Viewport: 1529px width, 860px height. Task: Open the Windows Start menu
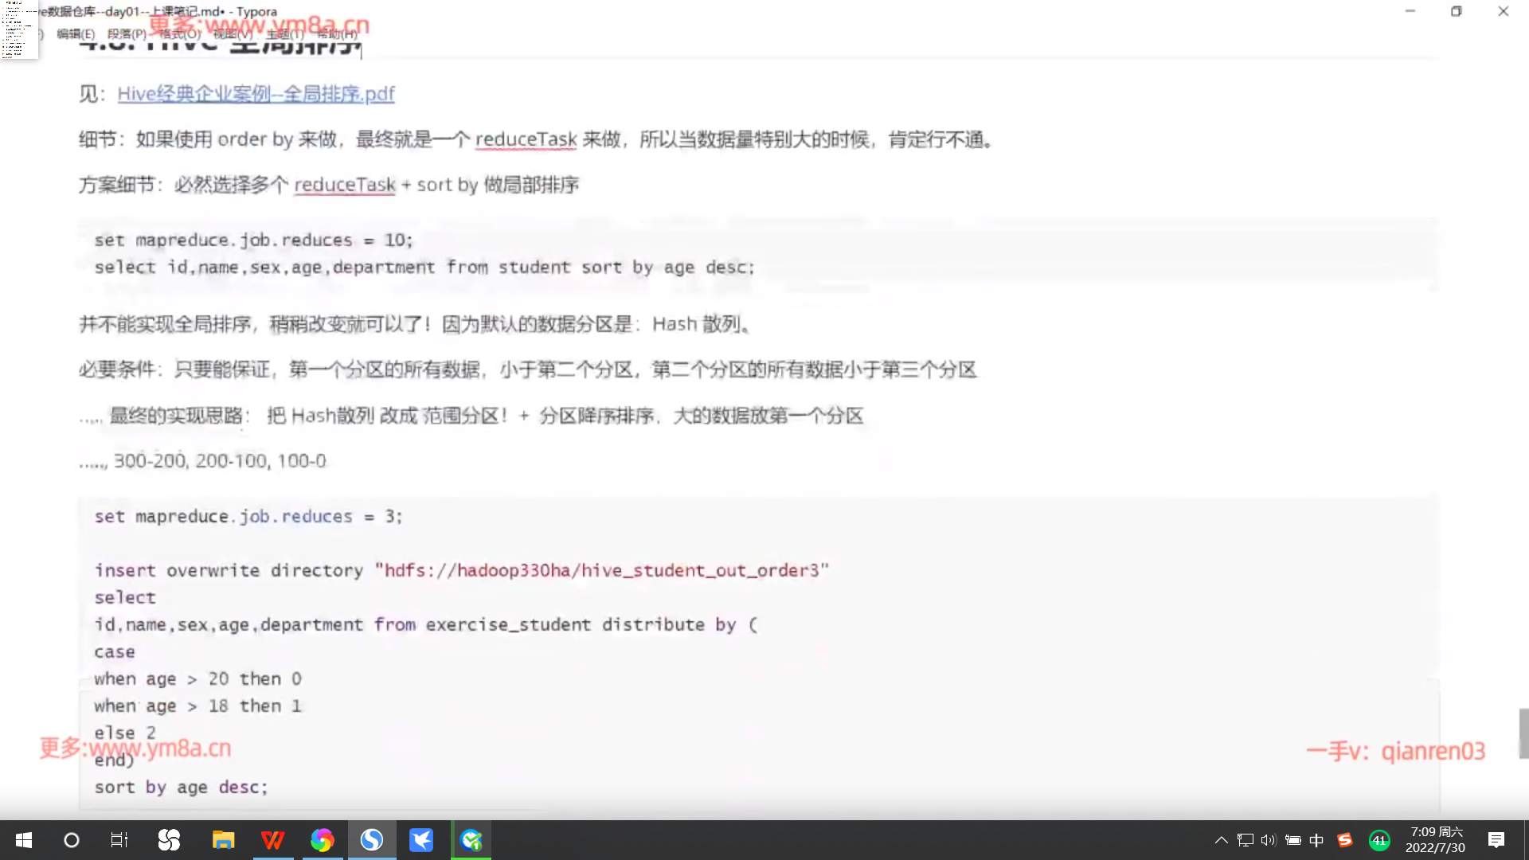pyautogui.click(x=24, y=840)
